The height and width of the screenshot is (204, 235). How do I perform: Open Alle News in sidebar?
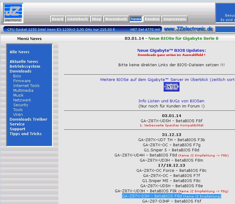click(20, 52)
